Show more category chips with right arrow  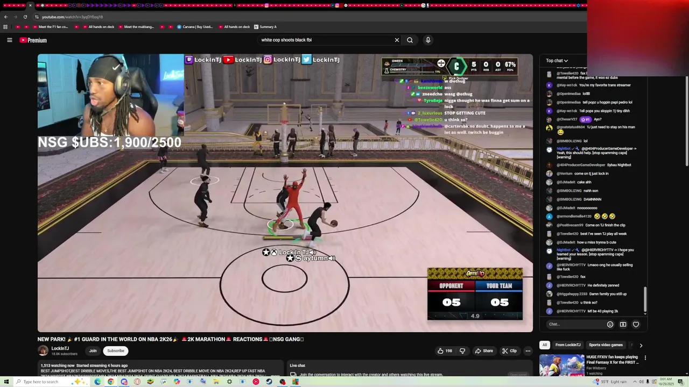[641, 345]
